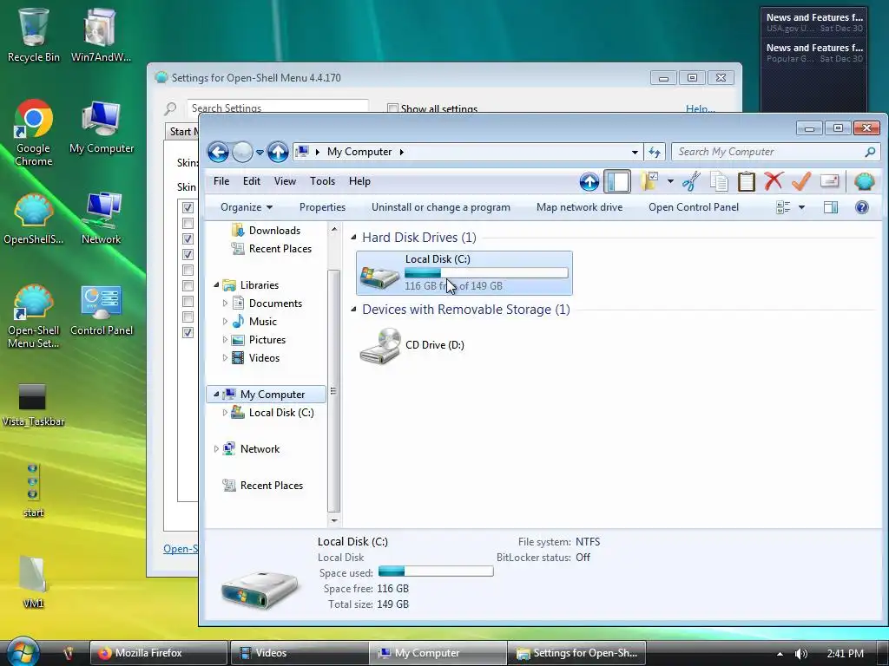The image size is (889, 666).
Task: Click the Network desktop icon
Action: [x=102, y=219]
